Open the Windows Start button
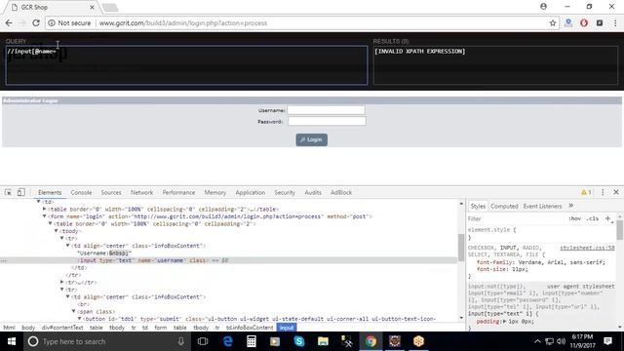The image size is (624, 351). coord(12,341)
